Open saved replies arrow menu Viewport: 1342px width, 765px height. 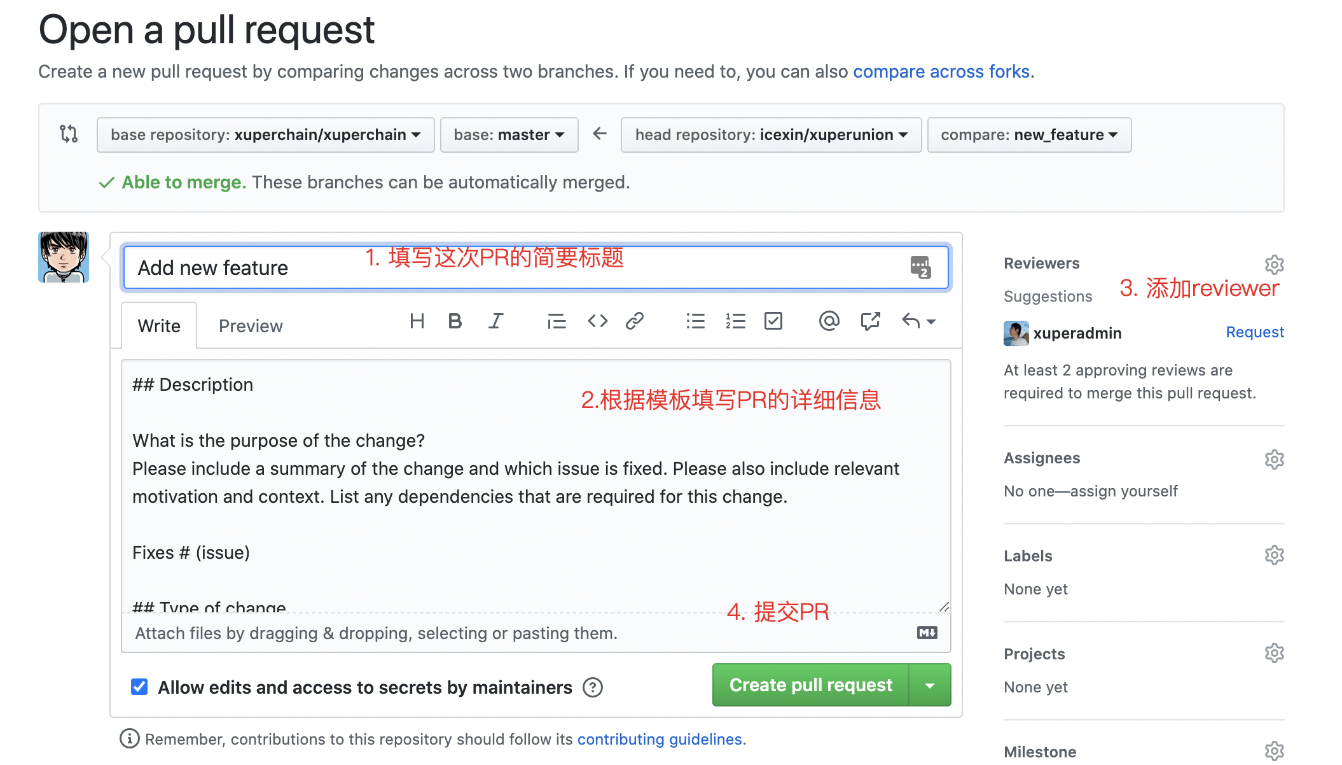918,321
